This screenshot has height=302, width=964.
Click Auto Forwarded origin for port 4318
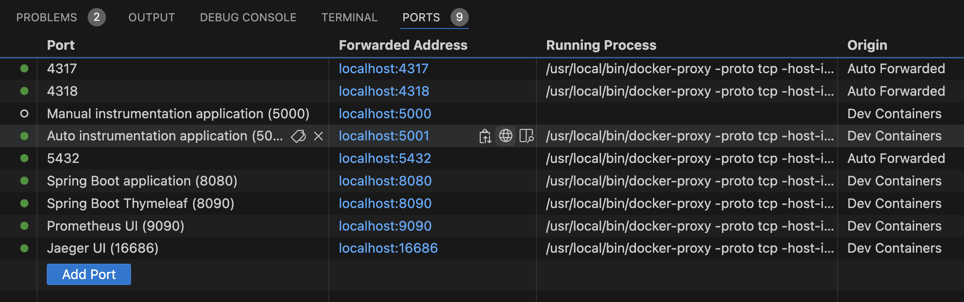(x=896, y=91)
